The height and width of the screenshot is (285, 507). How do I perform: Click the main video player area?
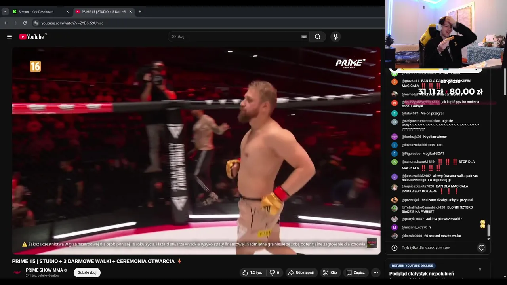[x=196, y=150]
